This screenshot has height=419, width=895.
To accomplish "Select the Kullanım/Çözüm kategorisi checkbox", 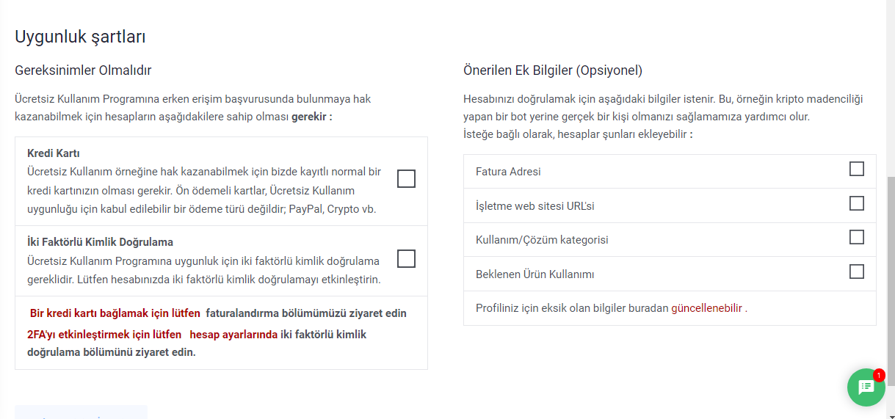I will click(x=856, y=237).
